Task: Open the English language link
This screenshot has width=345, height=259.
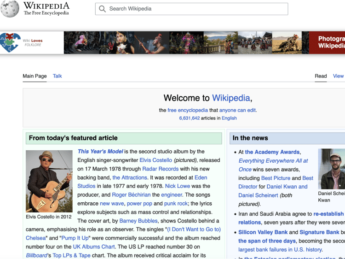Action: [229, 118]
